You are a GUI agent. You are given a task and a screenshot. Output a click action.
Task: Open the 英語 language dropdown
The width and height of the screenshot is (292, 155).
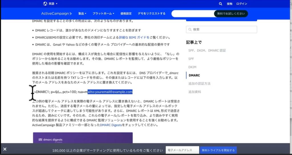(53, 4)
